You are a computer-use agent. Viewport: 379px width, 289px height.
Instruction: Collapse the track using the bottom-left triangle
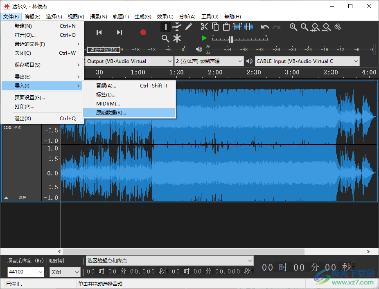[x=6, y=197]
